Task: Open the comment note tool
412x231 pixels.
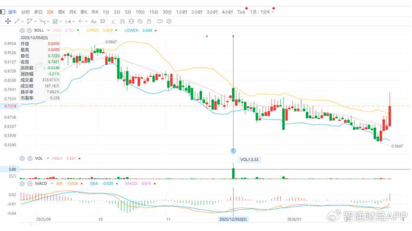Action: point(103,21)
